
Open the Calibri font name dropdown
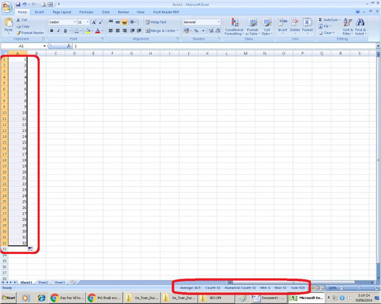tap(75, 22)
